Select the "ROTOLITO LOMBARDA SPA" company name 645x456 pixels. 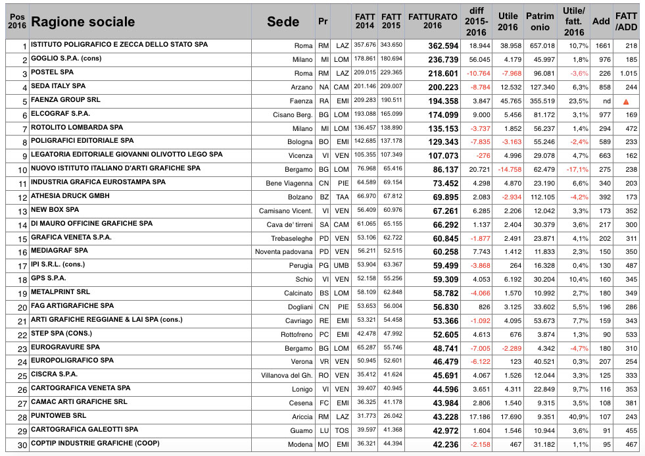pos(77,128)
